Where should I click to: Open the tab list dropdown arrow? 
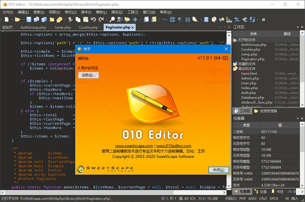pos(229,27)
